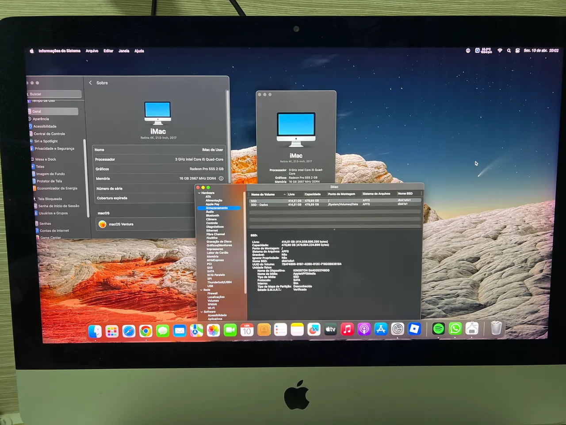Go back from Sobre in System Settings

click(x=90, y=83)
